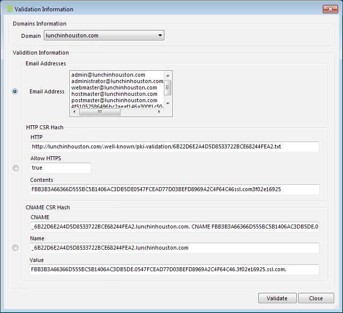Screen dimensions: 343x313
Task: Select admin@lunchinhouston.com in email list
Action: pyautogui.click(x=108, y=75)
